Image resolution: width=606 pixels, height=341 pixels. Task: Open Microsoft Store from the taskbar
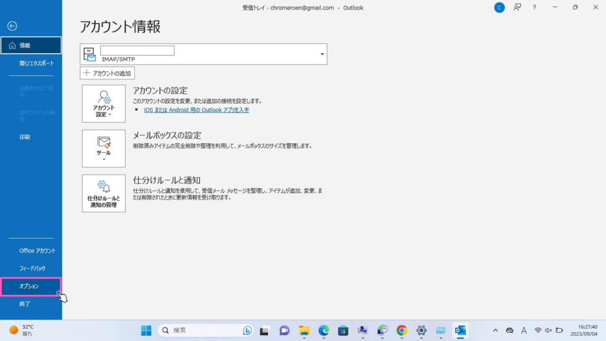pos(343,330)
